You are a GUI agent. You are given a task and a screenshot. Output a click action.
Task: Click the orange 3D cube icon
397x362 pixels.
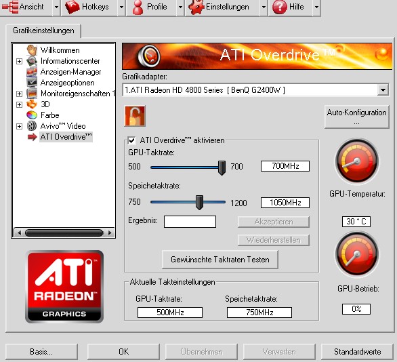pos(32,104)
